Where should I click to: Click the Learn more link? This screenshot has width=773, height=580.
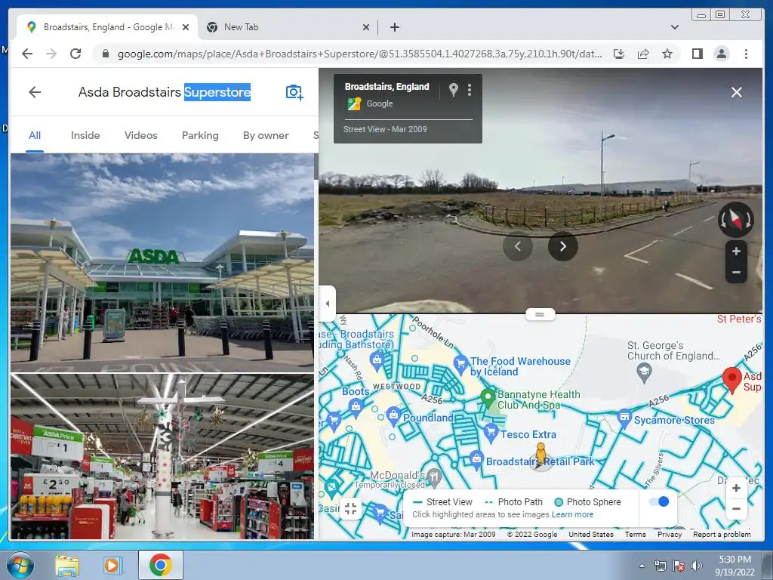[x=572, y=514]
